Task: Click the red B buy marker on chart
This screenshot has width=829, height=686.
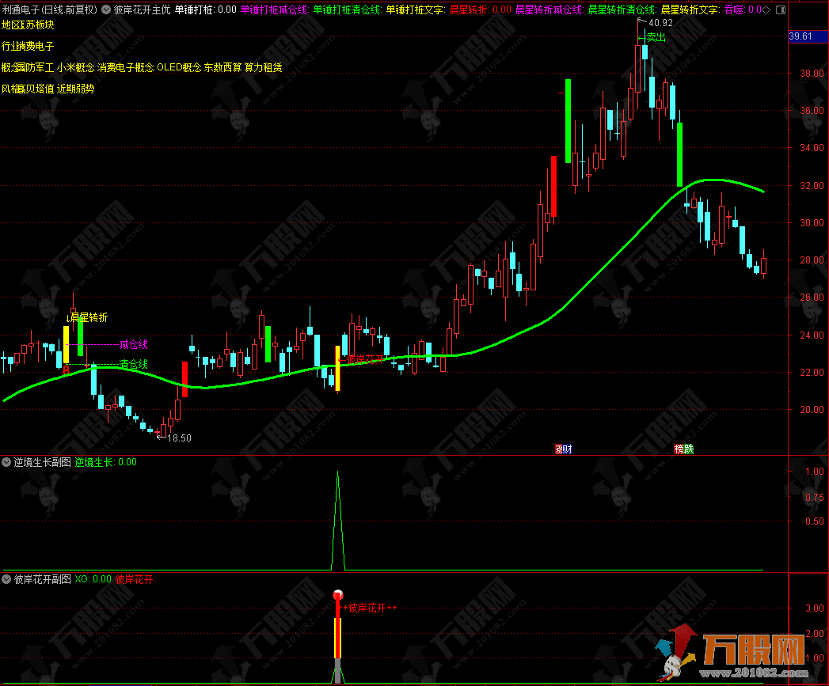Action: click(x=66, y=370)
